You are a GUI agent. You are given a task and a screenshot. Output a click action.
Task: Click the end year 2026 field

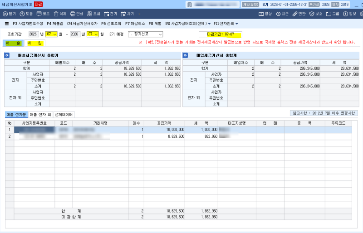click(75, 34)
